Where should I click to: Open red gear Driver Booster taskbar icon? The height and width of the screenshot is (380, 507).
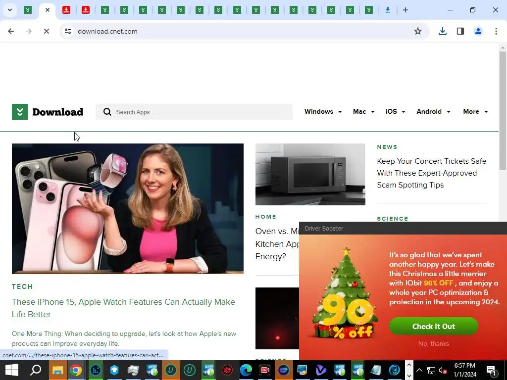click(227, 370)
